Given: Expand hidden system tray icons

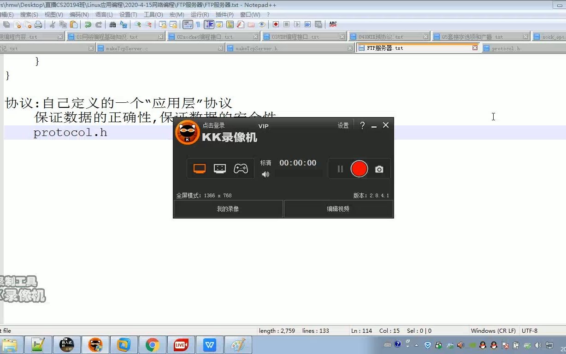Looking at the screenshot, I should [x=415, y=344].
